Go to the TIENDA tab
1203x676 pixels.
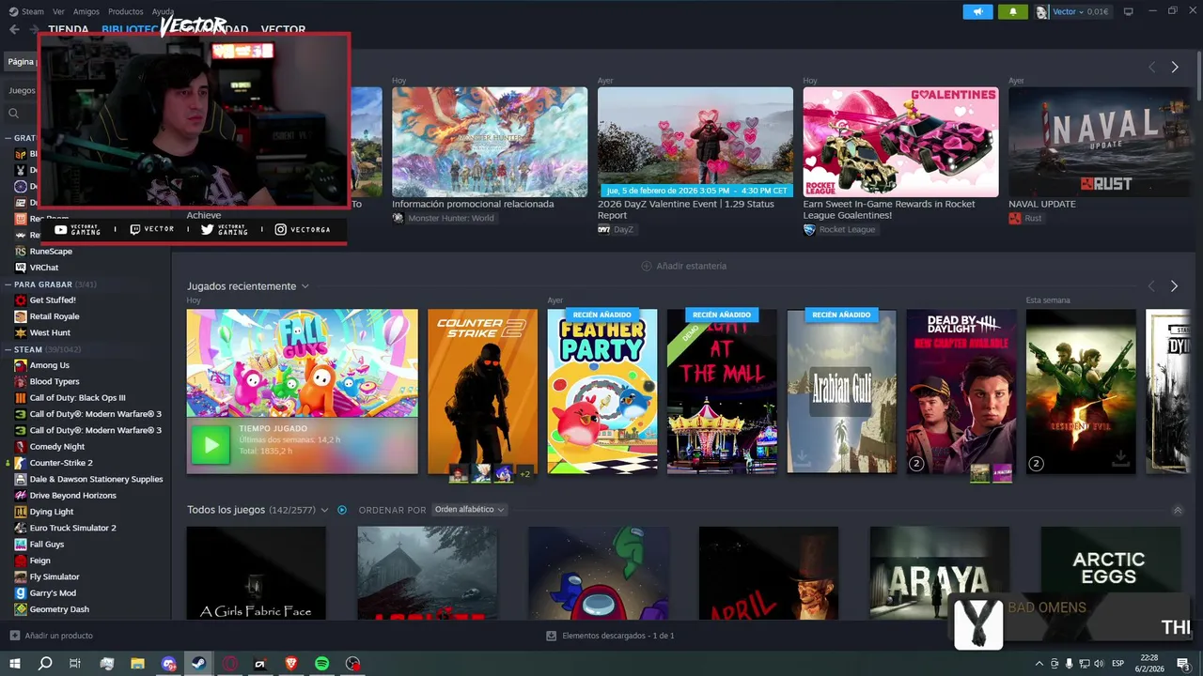pos(69,29)
